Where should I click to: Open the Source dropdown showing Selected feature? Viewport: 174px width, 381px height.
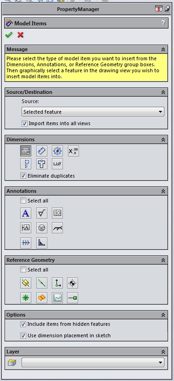pyautogui.click(x=93, y=112)
